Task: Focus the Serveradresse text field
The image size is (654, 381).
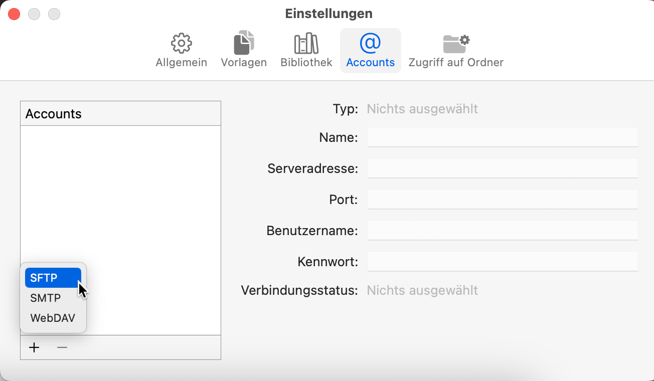Action: [x=502, y=168]
